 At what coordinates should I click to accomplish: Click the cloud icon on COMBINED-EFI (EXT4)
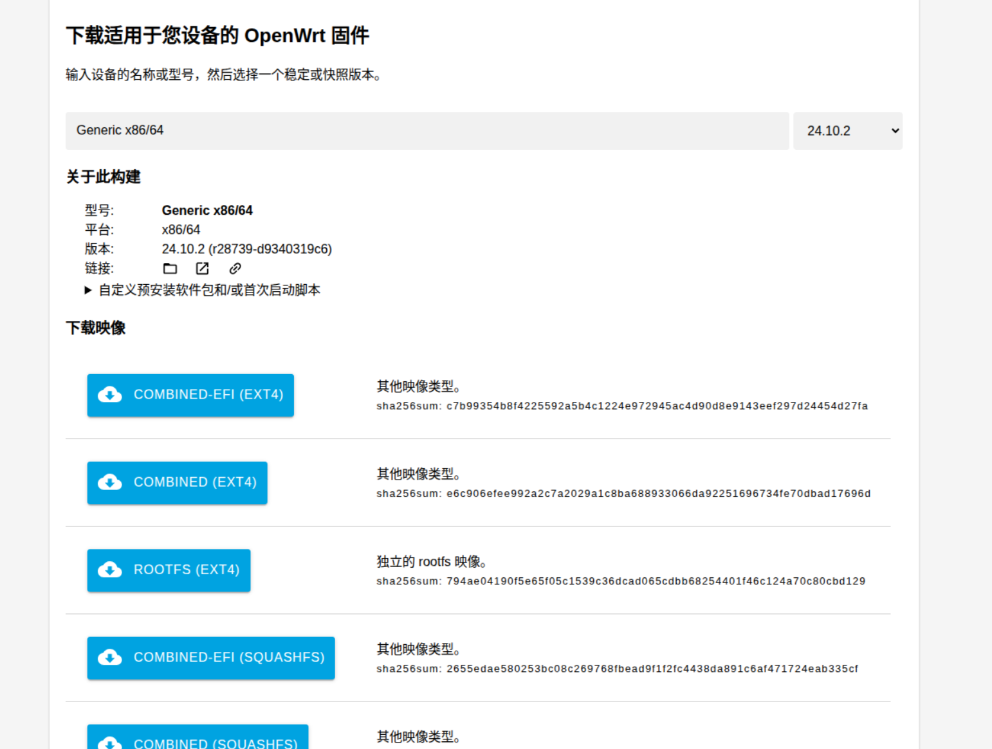point(110,395)
